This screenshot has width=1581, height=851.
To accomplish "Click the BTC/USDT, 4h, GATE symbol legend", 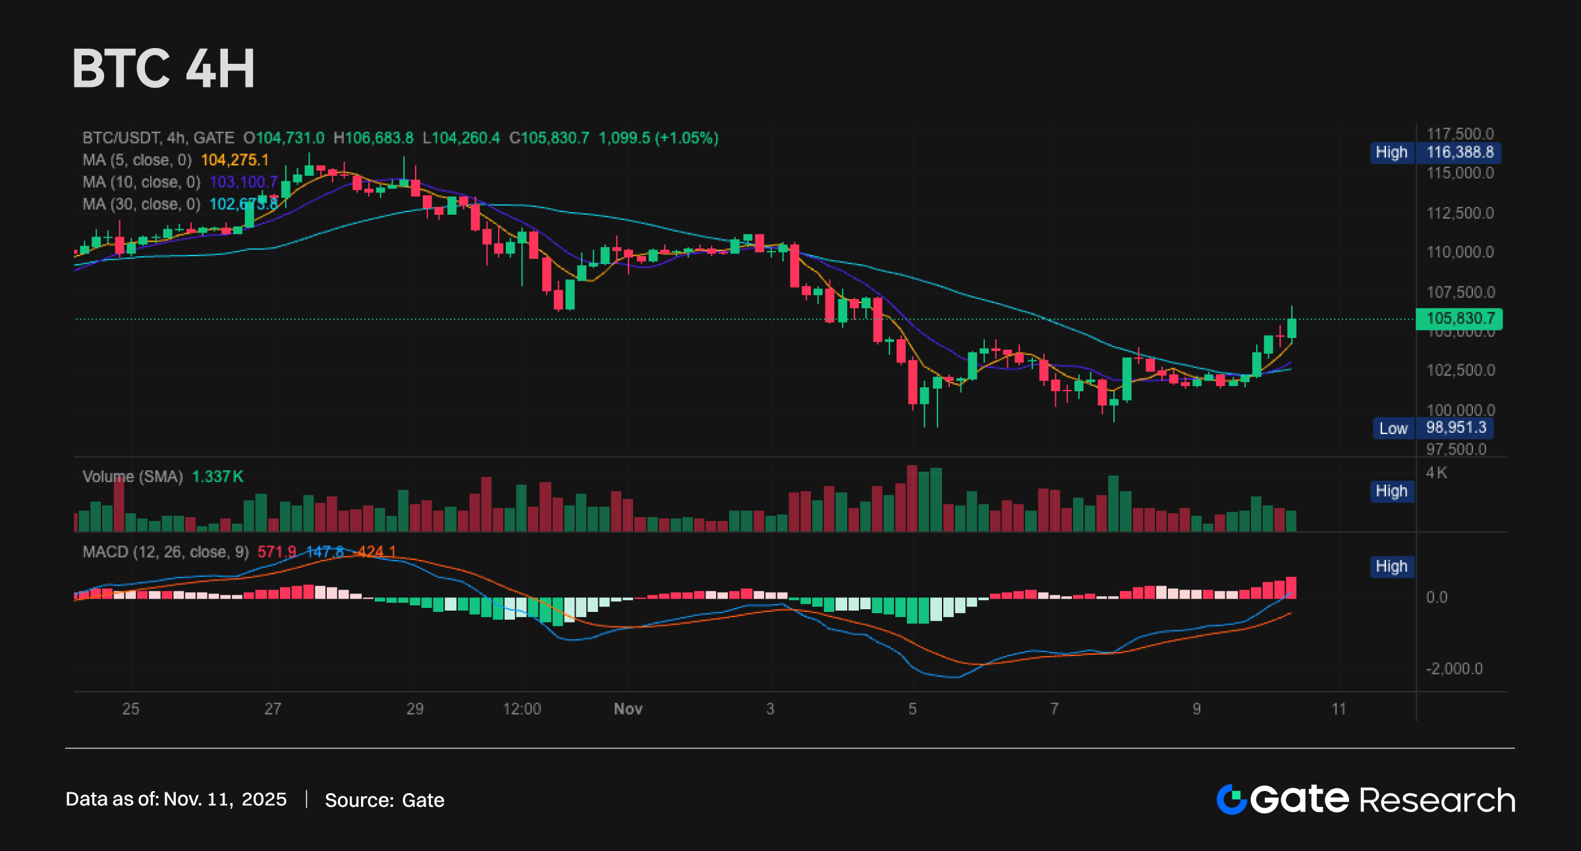I will [158, 138].
